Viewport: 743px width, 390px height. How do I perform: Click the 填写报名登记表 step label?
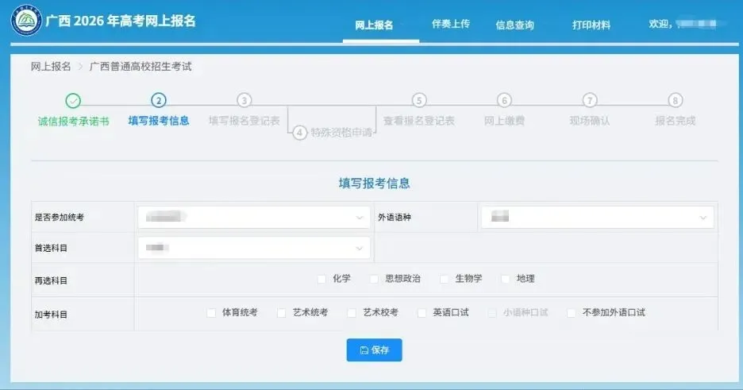pyautogui.click(x=244, y=121)
